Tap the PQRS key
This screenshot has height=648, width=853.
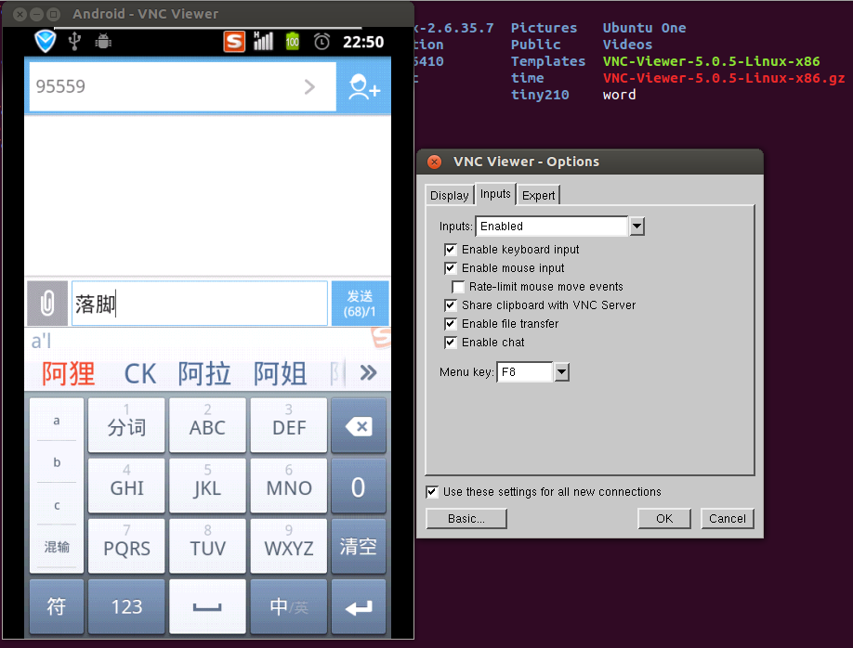pyautogui.click(x=126, y=546)
